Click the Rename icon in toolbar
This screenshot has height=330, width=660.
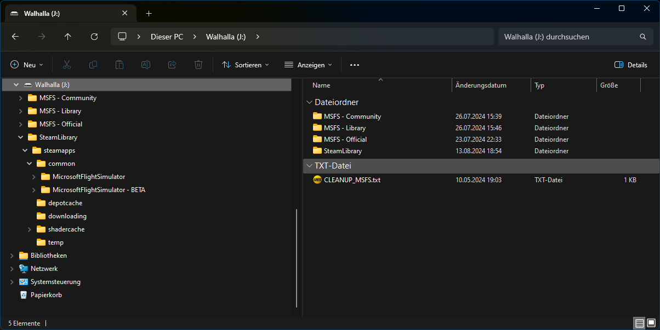146,65
